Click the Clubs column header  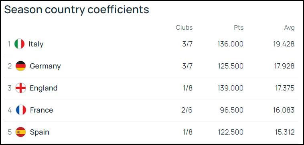click(184, 28)
